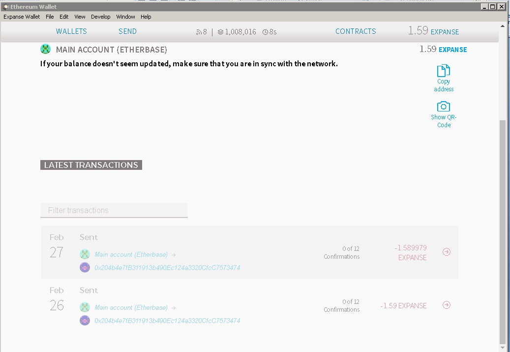Image resolution: width=510 pixels, height=352 pixels.
Task: Click the scrollbar down arrow
Action: [x=502, y=347]
